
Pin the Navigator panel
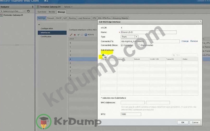click(x=33, y=7)
